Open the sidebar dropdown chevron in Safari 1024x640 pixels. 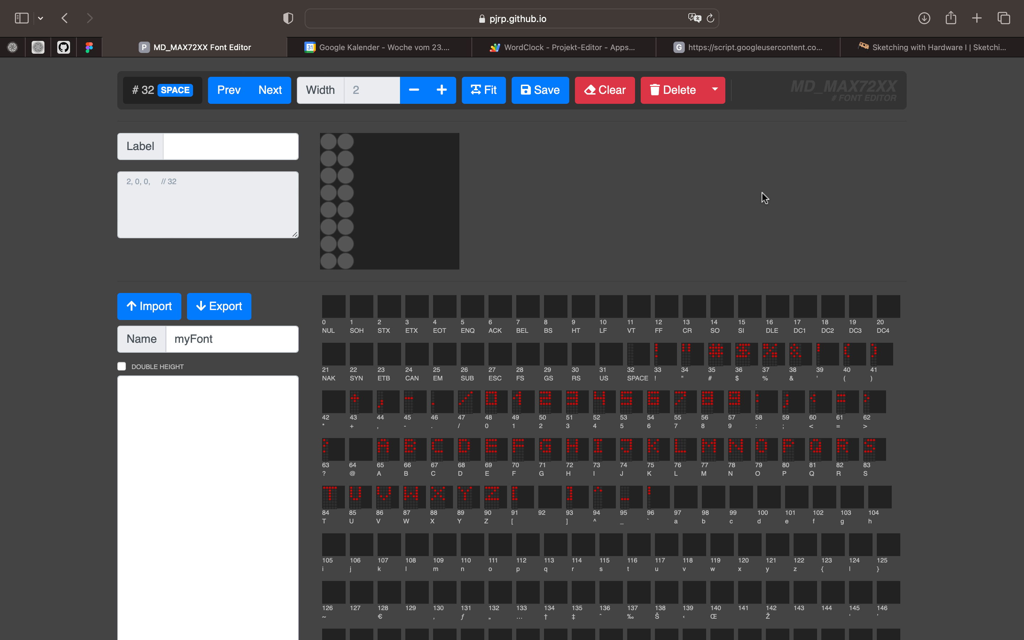tap(41, 18)
